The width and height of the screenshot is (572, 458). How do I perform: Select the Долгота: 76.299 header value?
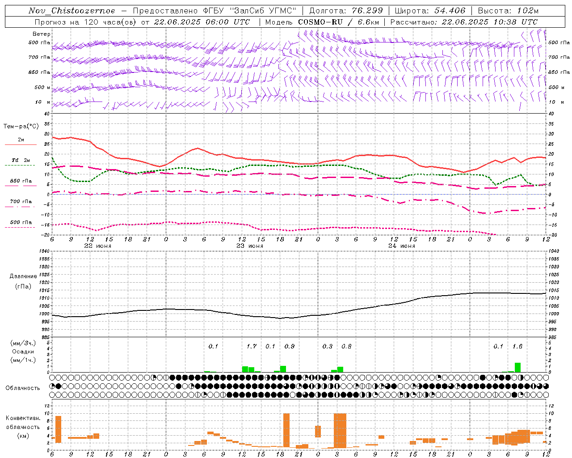coord(346,11)
